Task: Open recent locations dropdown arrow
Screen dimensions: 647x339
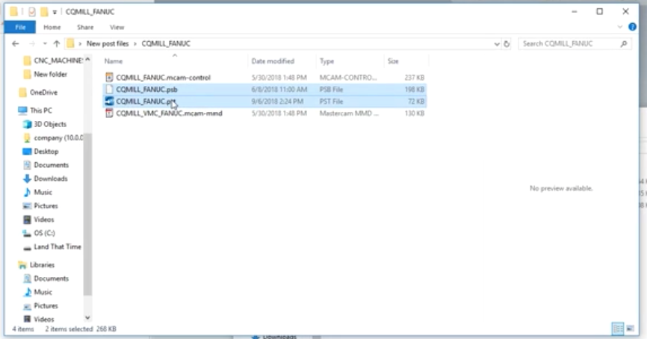Action: pyautogui.click(x=45, y=44)
